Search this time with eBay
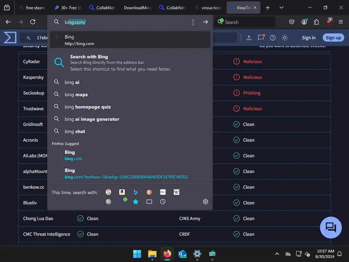Image resolution: width=349 pixels, height=262 pixels. click(x=163, y=192)
